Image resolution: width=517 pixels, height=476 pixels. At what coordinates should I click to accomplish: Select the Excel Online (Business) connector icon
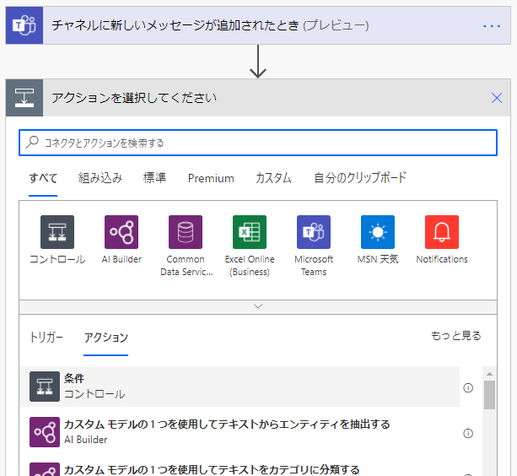[250, 232]
